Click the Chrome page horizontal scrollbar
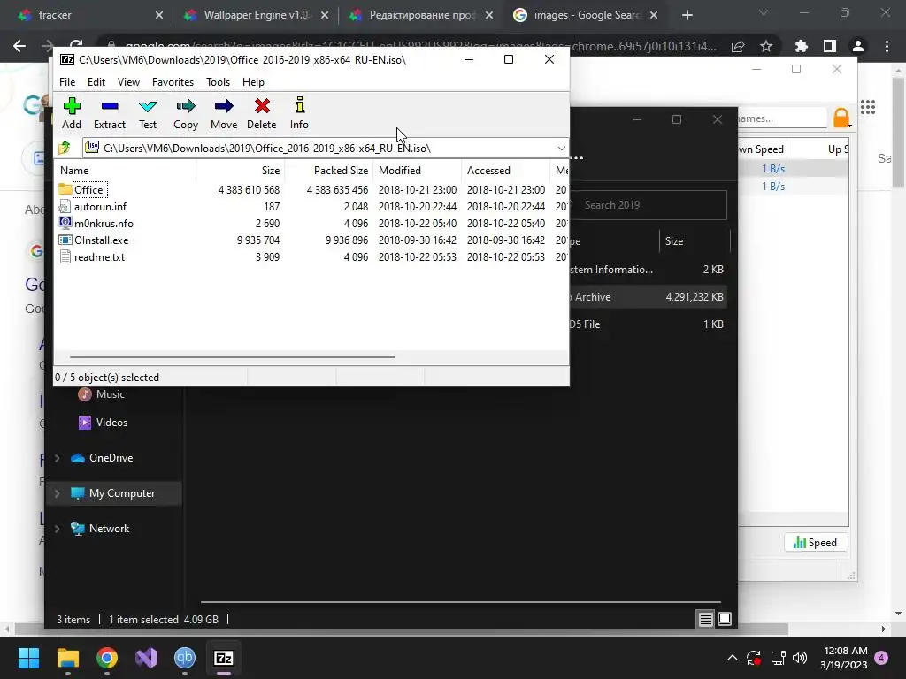This screenshot has height=679, width=906. pyautogui.click(x=402, y=629)
